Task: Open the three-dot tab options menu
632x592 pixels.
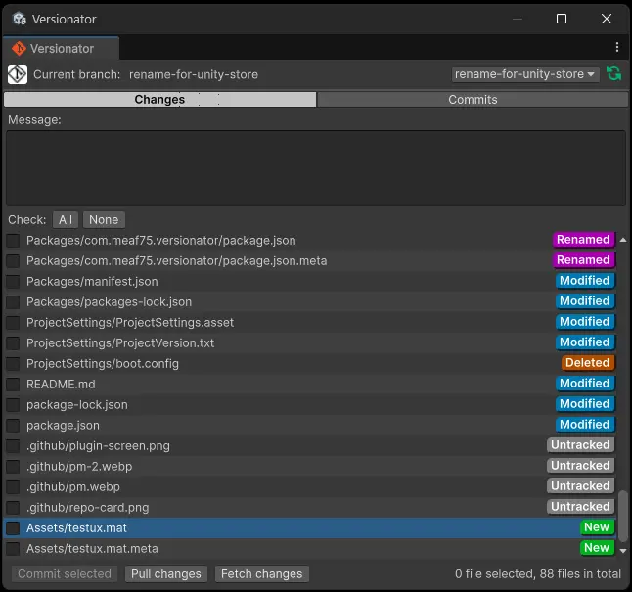Action: coord(617,48)
